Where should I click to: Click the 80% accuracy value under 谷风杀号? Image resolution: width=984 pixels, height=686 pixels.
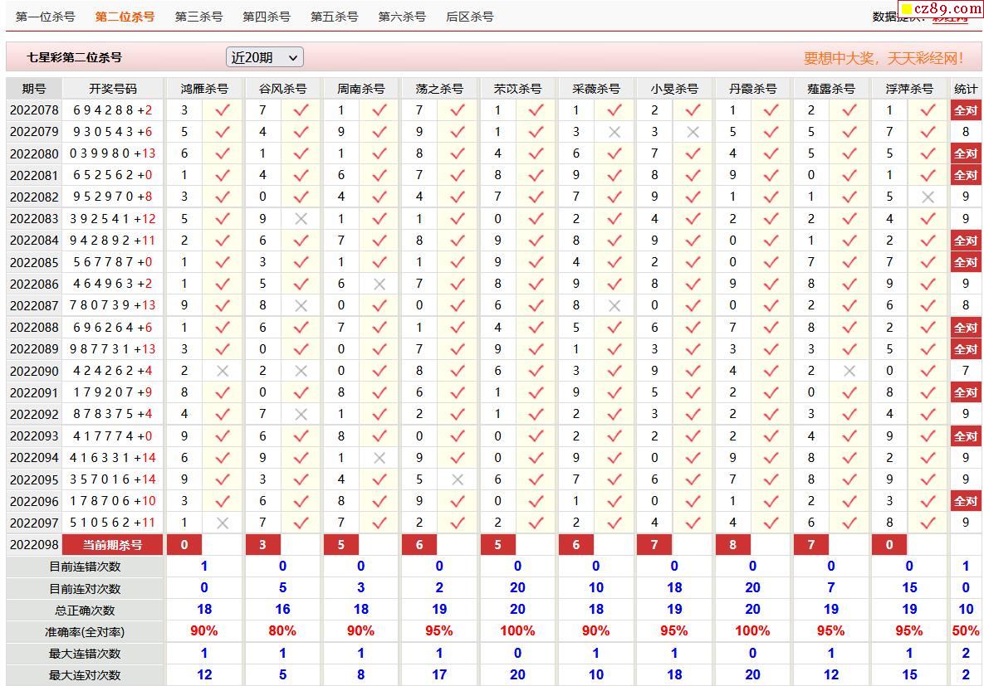[x=282, y=631]
